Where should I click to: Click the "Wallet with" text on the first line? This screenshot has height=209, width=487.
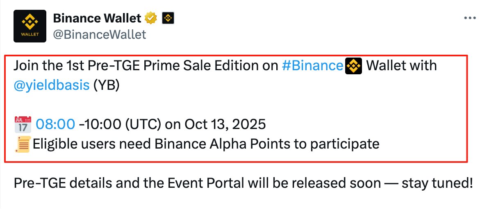pyautogui.click(x=401, y=66)
